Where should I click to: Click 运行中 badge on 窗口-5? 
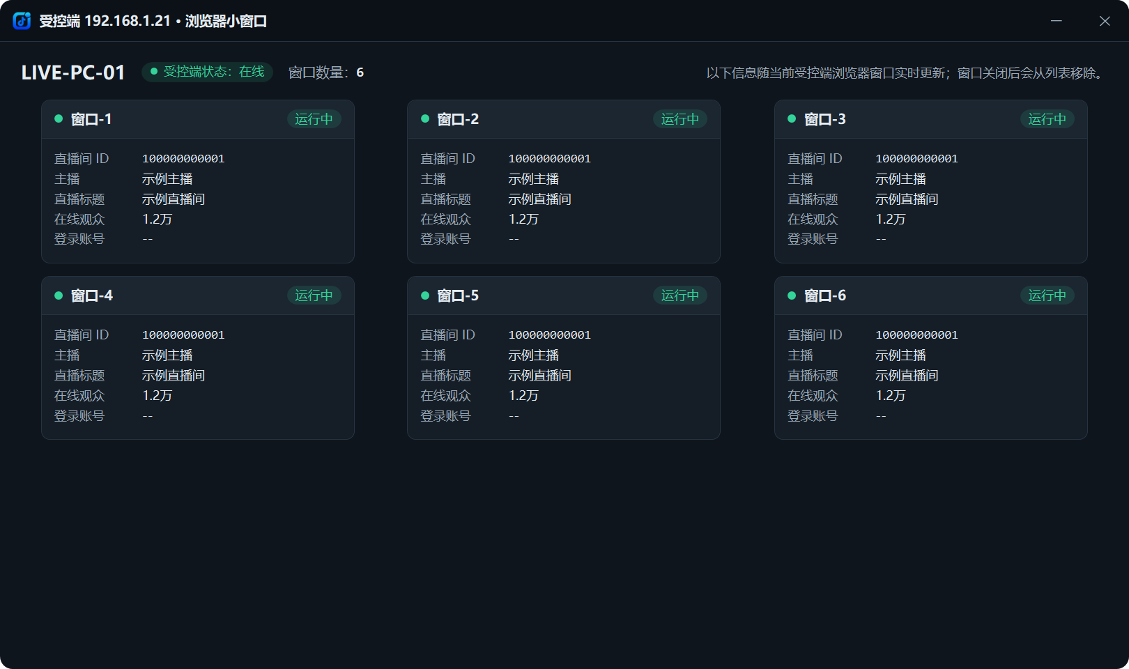pos(680,295)
